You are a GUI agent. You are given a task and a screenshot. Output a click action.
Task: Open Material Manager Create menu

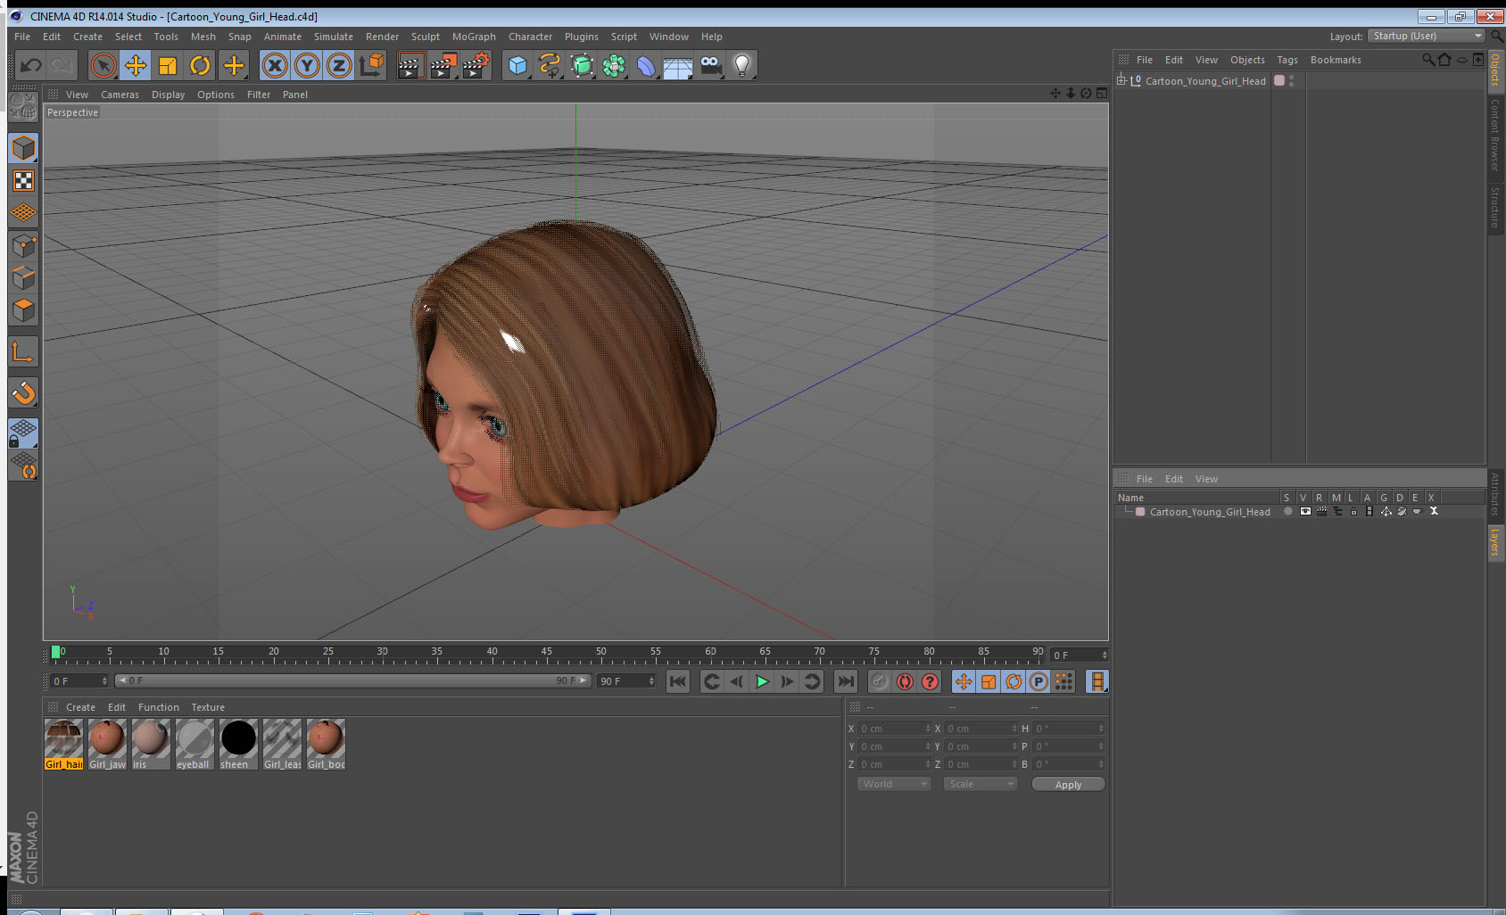[x=80, y=707]
